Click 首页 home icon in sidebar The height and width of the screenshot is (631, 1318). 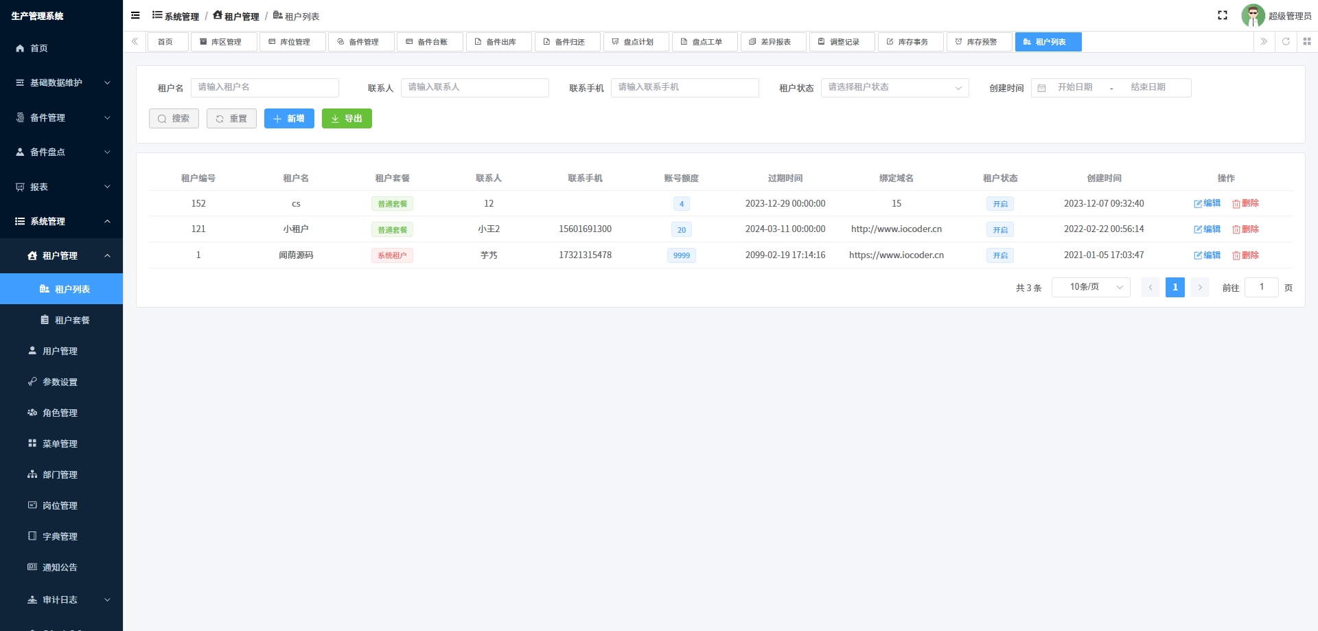tap(20, 48)
